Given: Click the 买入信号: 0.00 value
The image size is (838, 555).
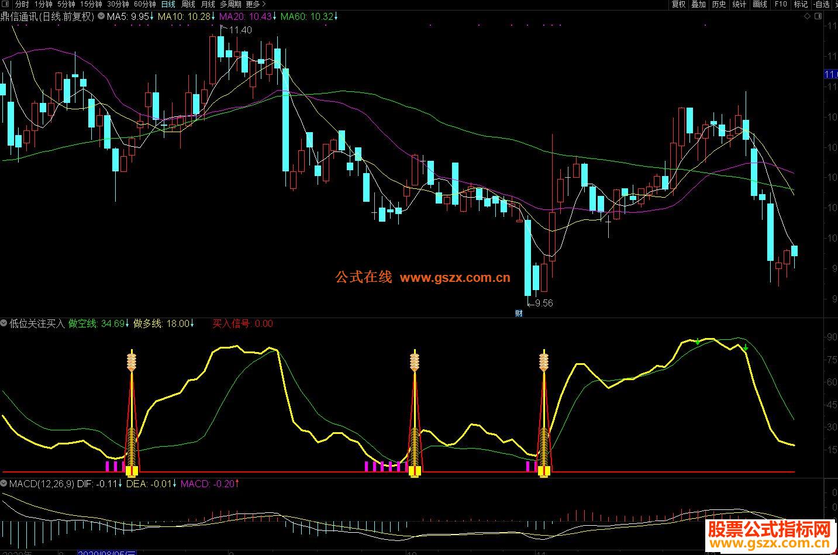Looking at the screenshot, I should (x=242, y=323).
